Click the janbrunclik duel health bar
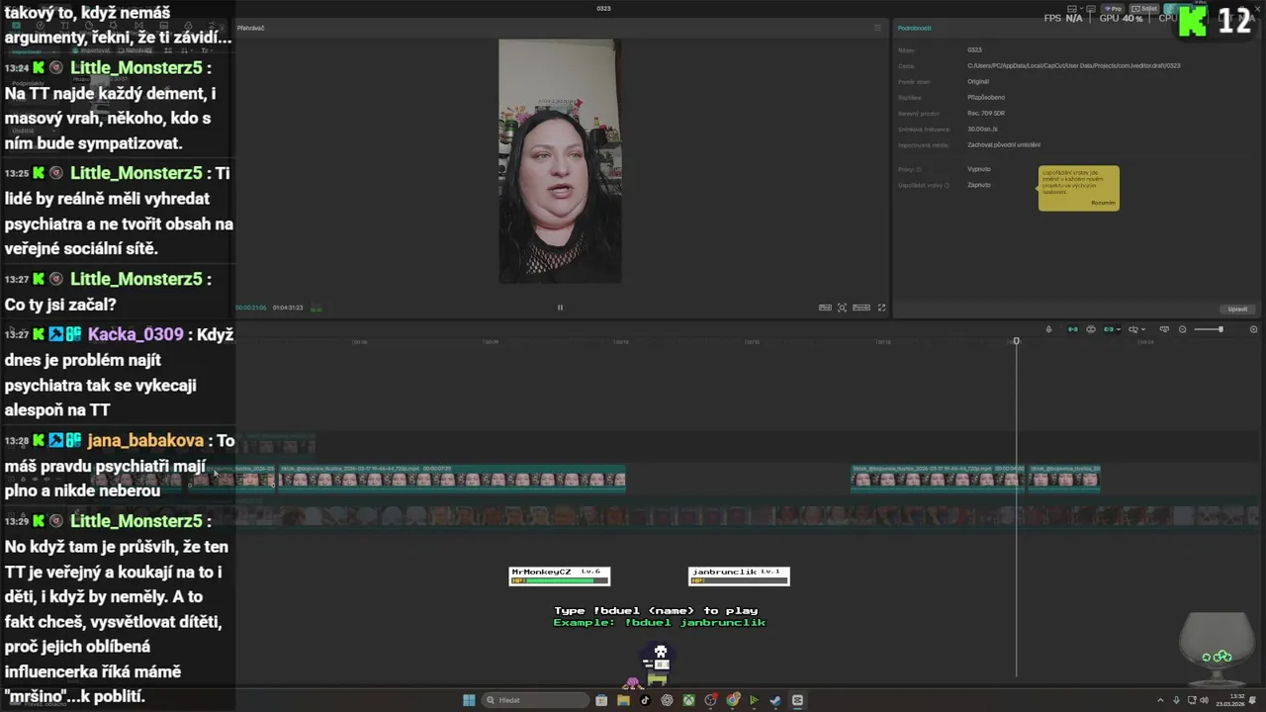 coord(739,576)
